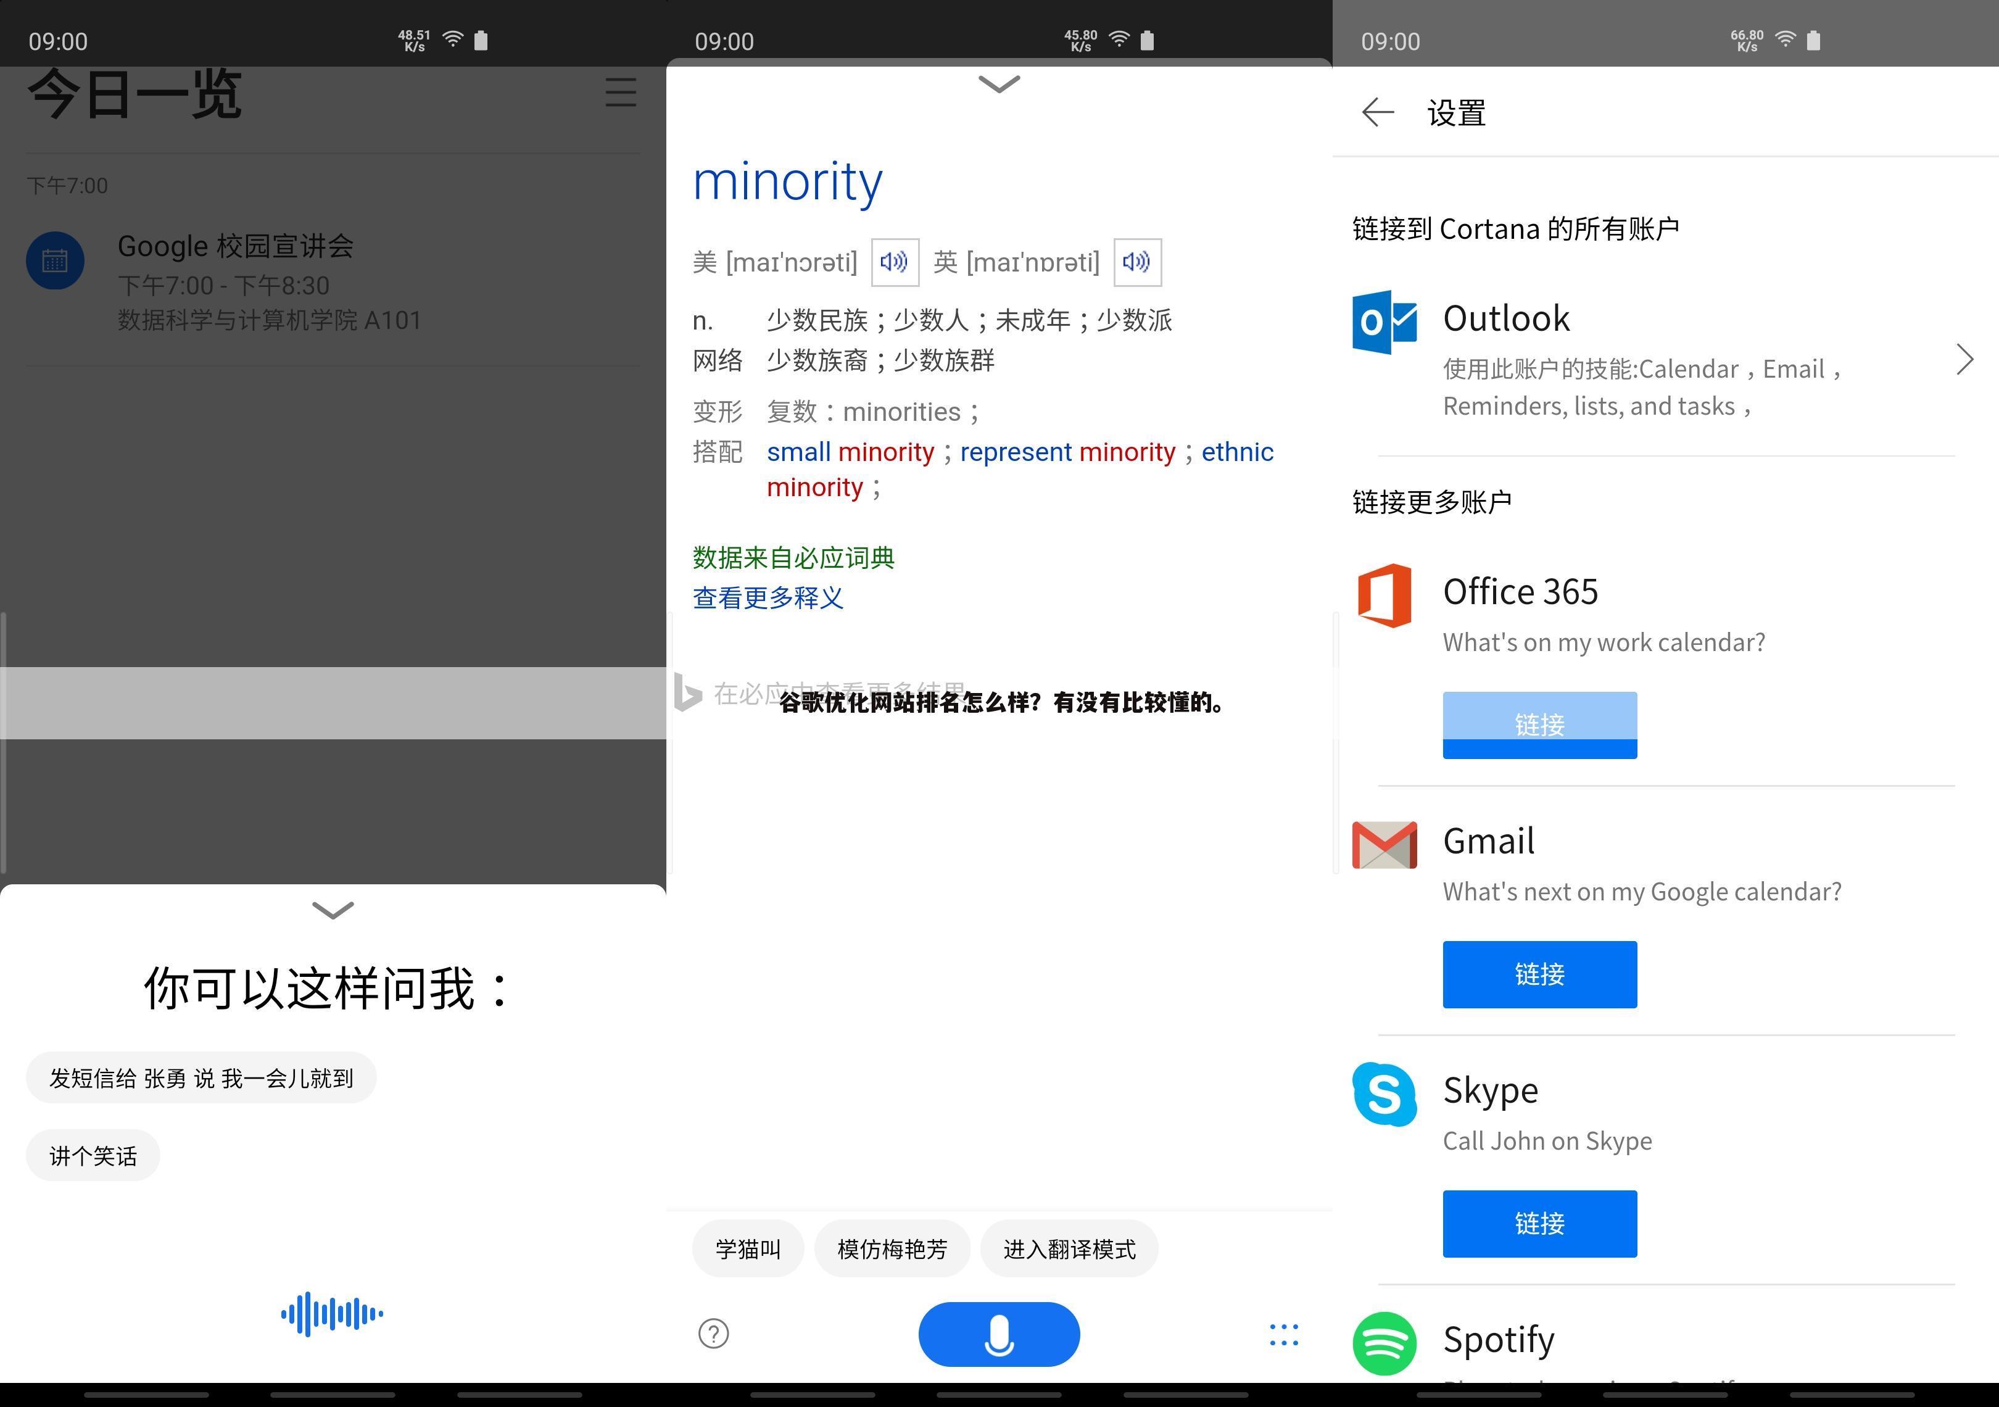Link the Gmail account

(1539, 974)
